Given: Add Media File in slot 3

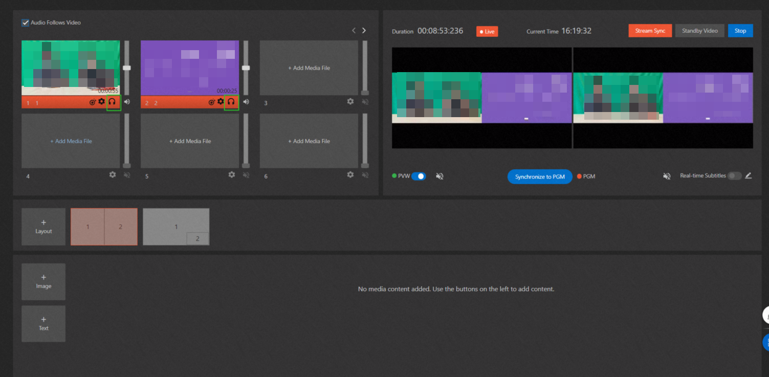Looking at the screenshot, I should point(309,68).
